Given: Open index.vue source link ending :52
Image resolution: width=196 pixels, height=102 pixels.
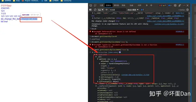Looking at the screenshot, I should tap(166, 21).
